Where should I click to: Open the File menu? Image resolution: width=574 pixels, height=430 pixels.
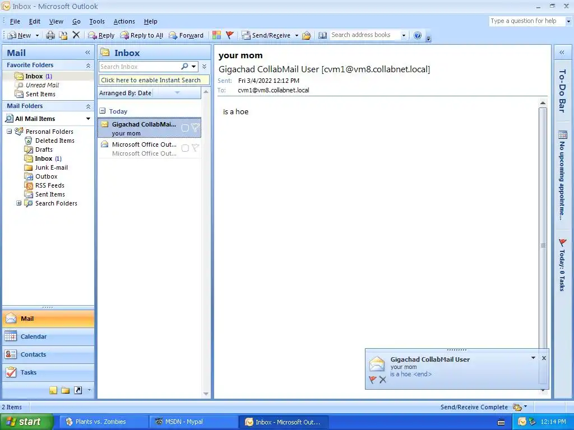coord(15,21)
